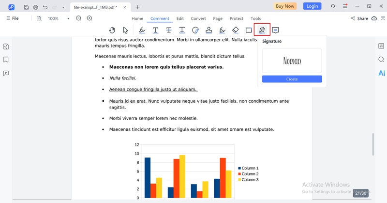387x203 pixels.
Task: Click the Signature pen tool icon
Action: 262,30
